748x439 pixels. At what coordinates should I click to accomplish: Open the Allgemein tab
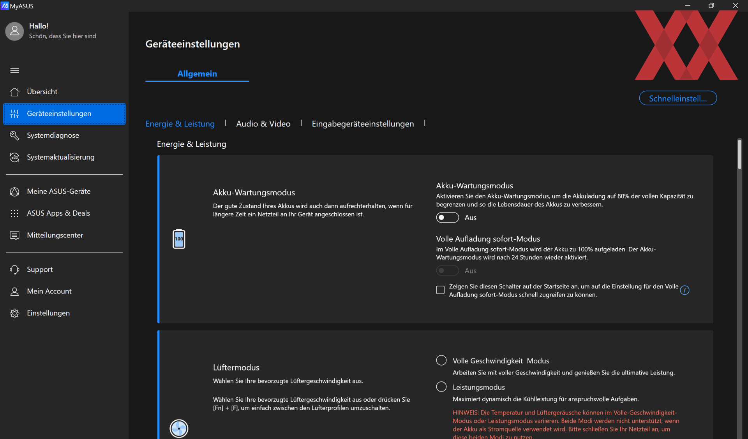coord(197,74)
